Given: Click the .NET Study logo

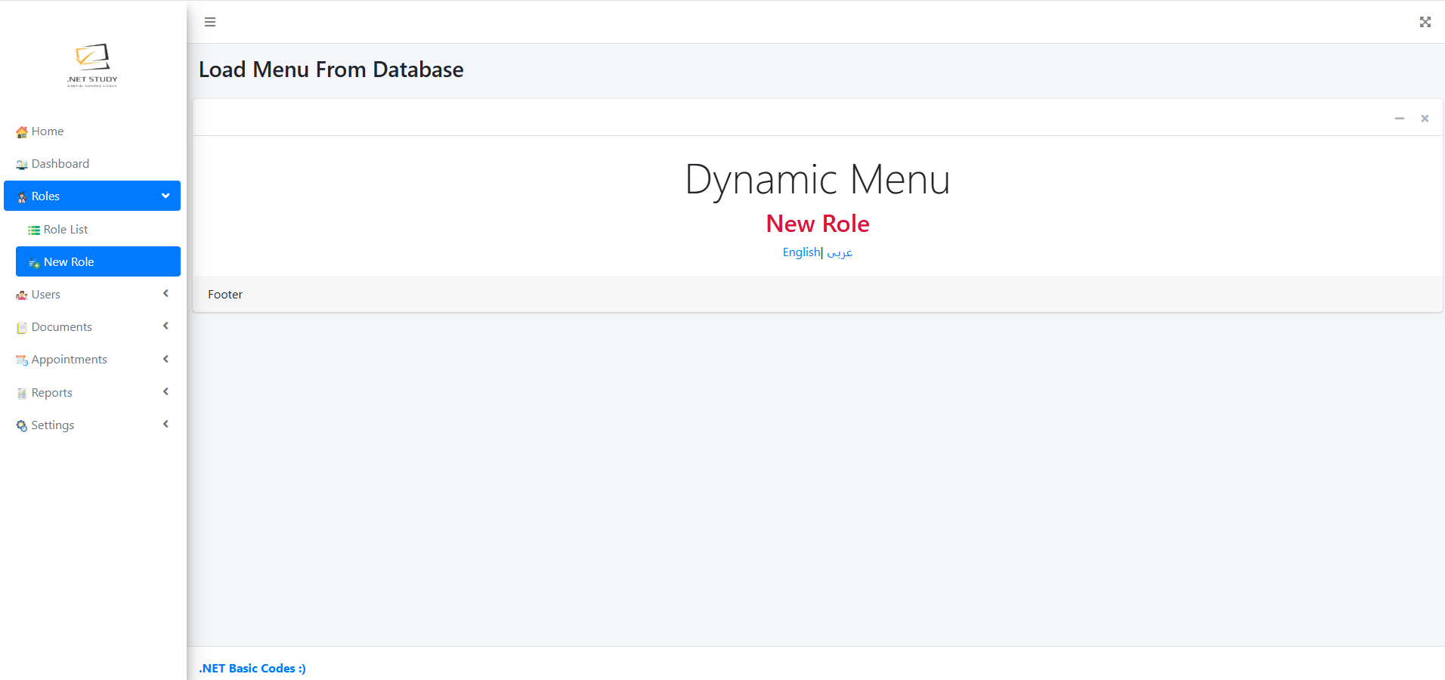Looking at the screenshot, I should [x=92, y=65].
